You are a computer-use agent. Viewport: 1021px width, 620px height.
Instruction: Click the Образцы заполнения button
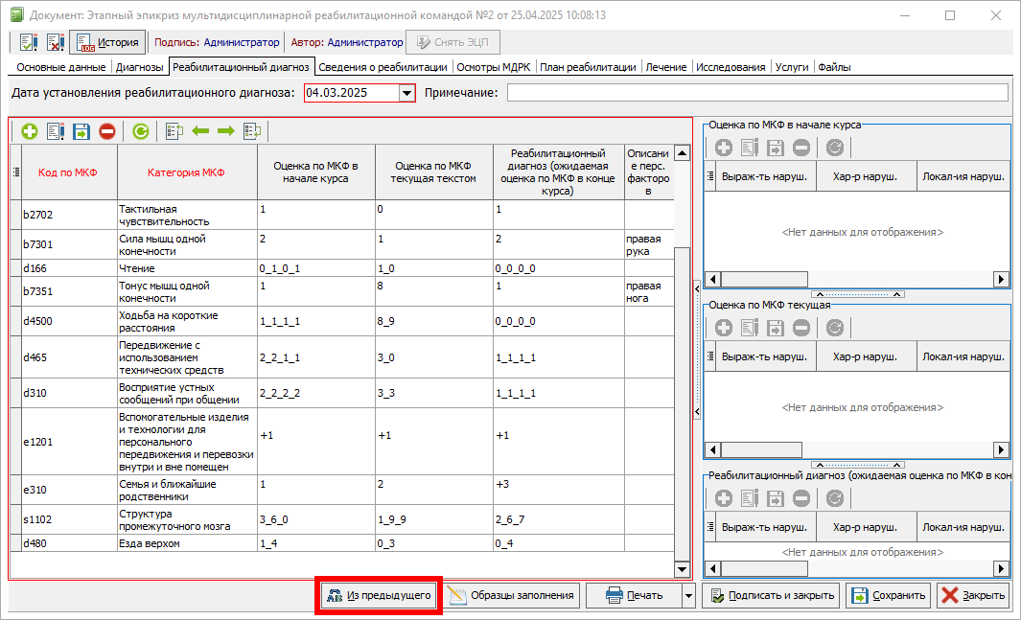tap(512, 595)
